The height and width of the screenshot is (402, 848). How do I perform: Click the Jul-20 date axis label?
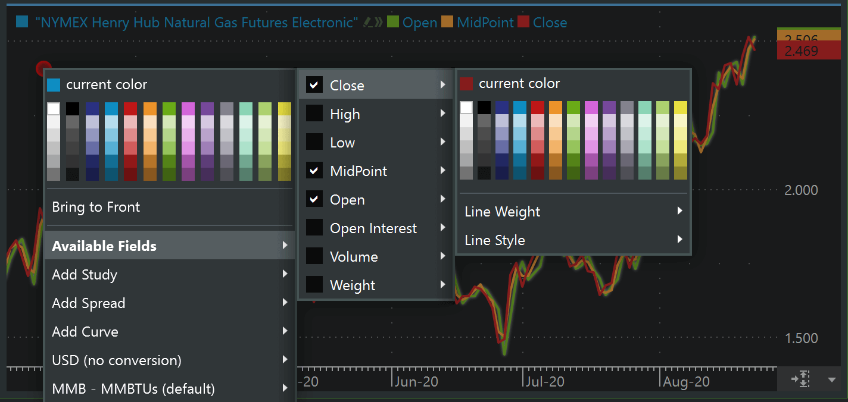click(x=545, y=382)
